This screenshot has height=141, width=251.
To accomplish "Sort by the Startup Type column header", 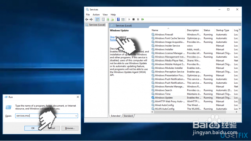I will pos(224,30).
